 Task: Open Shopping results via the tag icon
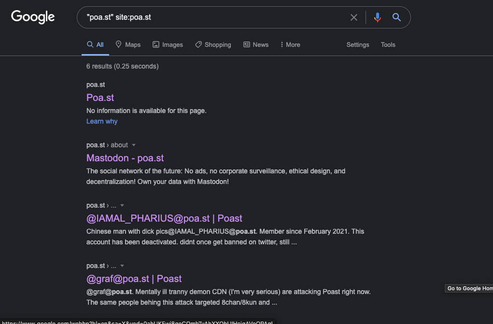pyautogui.click(x=198, y=44)
